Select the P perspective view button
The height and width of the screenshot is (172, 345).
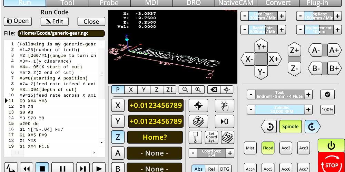coord(118,90)
